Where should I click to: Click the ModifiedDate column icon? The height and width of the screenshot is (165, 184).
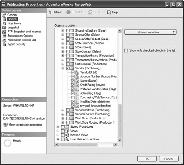(77, 102)
